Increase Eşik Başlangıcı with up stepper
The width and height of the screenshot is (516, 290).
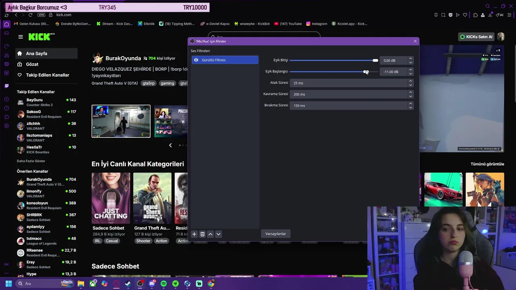[x=410, y=70]
